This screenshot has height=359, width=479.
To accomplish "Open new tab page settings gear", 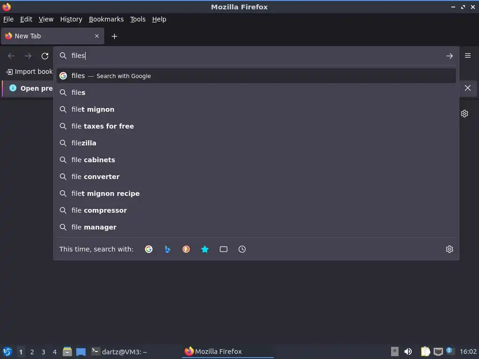I will 464,114.
